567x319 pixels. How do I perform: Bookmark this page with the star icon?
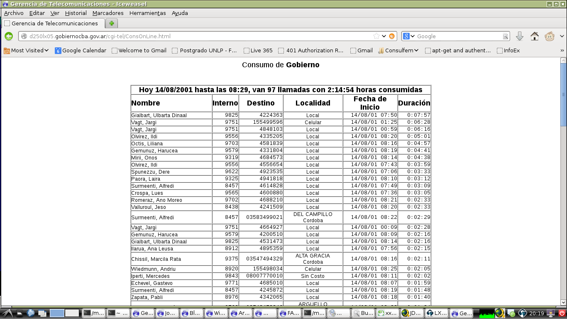pos(376,36)
